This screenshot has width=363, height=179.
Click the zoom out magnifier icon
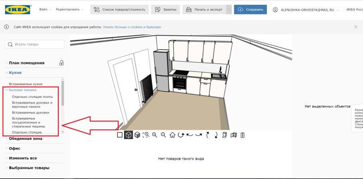164,135
